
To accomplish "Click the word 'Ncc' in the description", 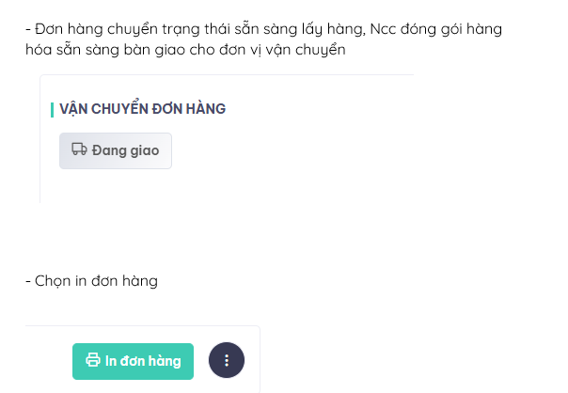I will pyautogui.click(x=384, y=29).
